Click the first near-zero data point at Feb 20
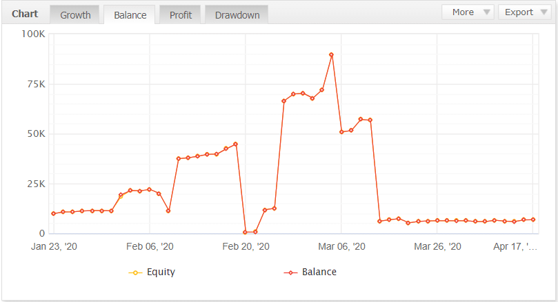The width and height of the screenshot is (558, 302). (246, 232)
